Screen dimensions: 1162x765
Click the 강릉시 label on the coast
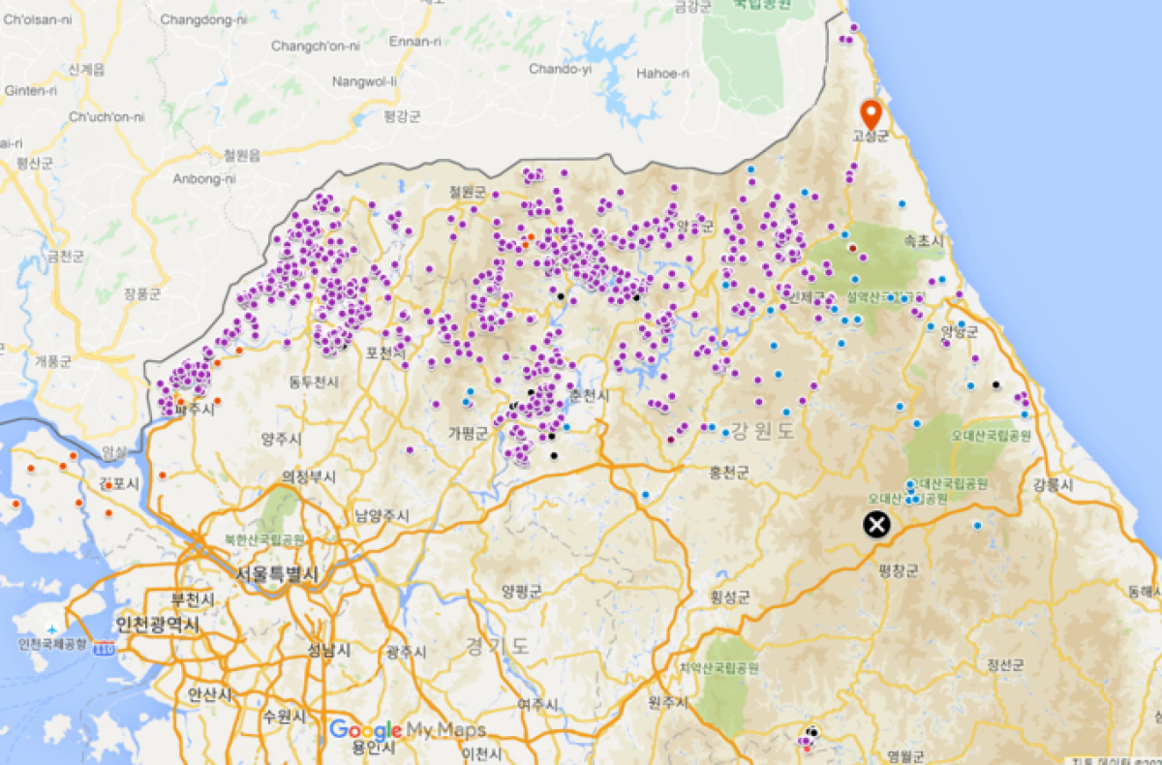click(x=1054, y=484)
